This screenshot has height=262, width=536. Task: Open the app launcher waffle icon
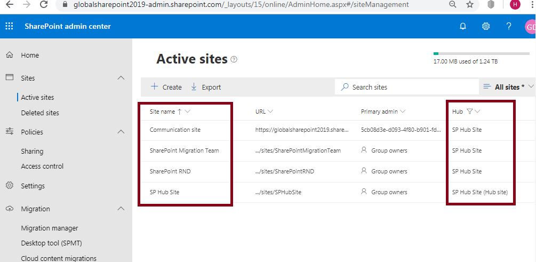9,26
